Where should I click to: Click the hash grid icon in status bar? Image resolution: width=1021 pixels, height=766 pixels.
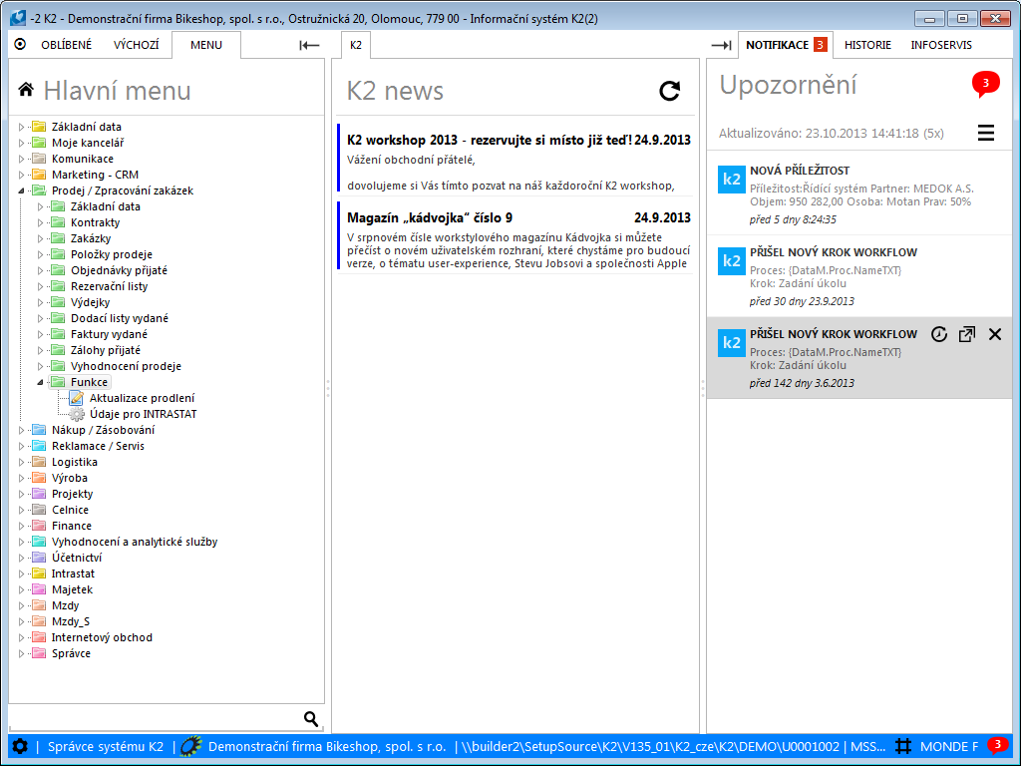(903, 746)
